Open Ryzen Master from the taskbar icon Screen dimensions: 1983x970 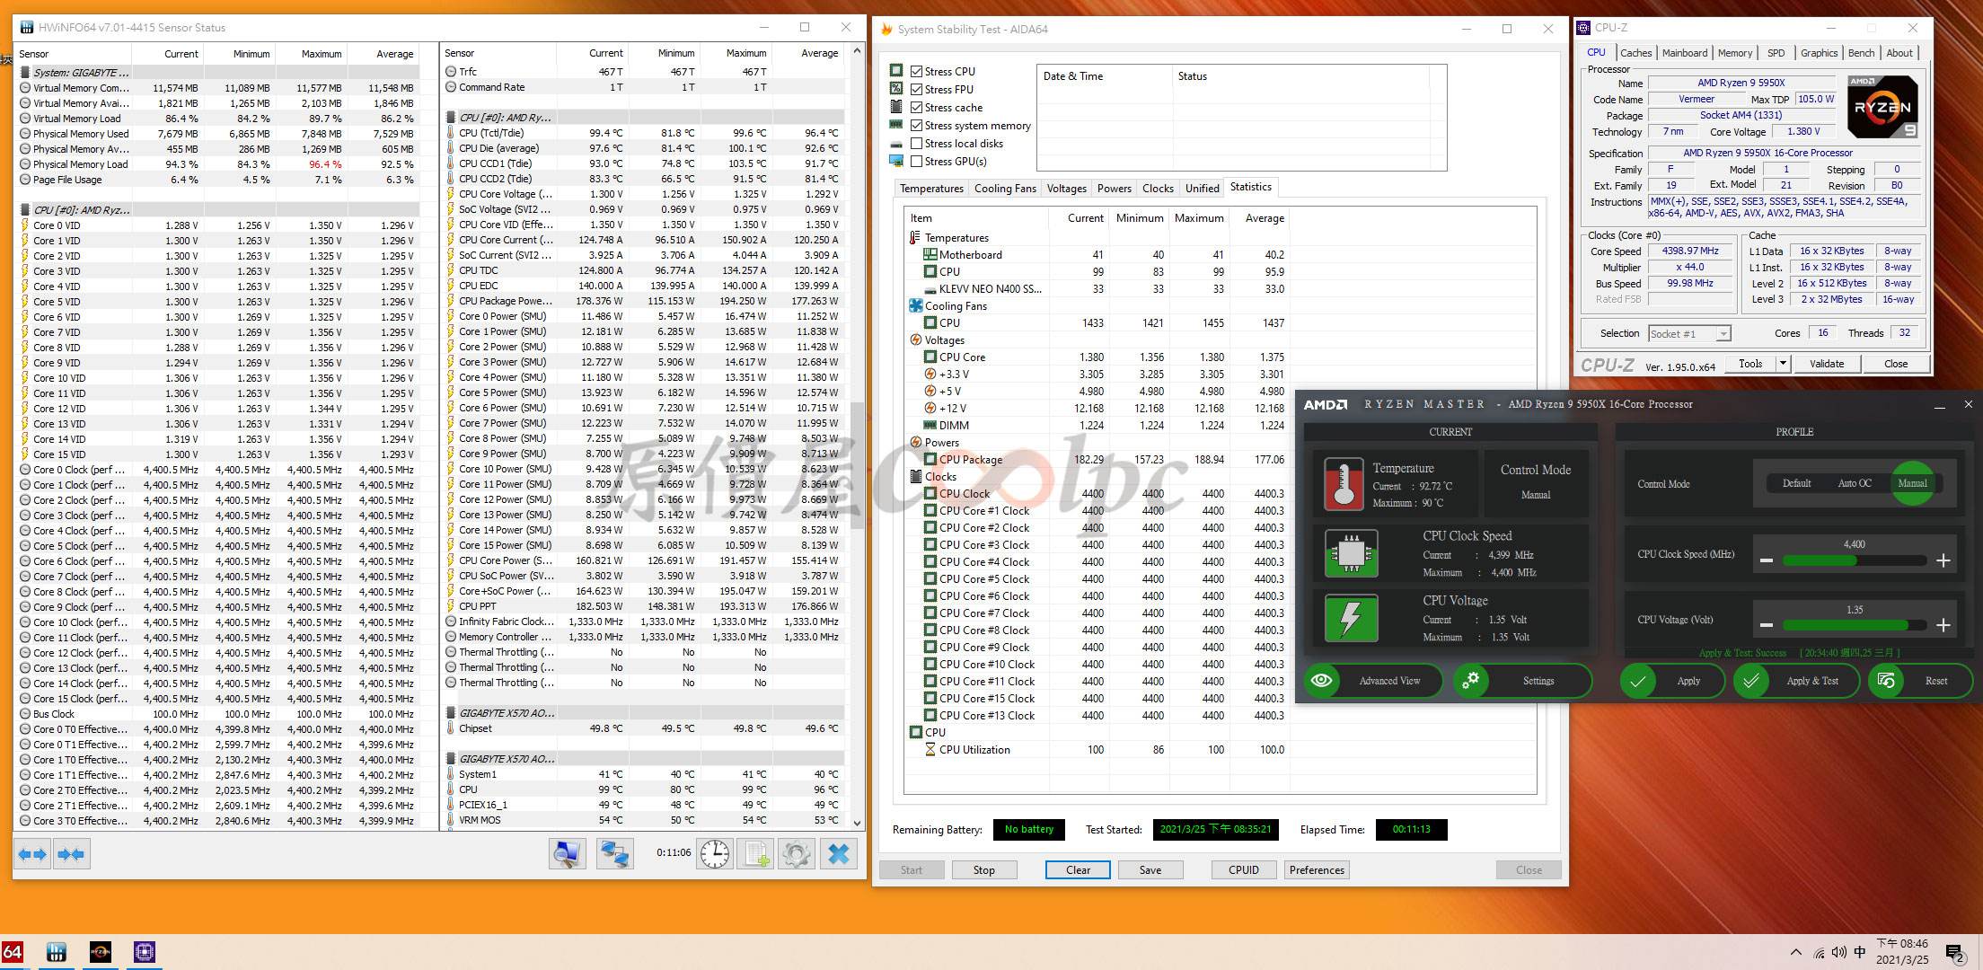[x=101, y=952]
